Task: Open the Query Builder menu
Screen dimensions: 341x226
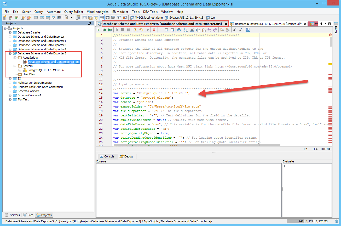Action: tap(74, 12)
